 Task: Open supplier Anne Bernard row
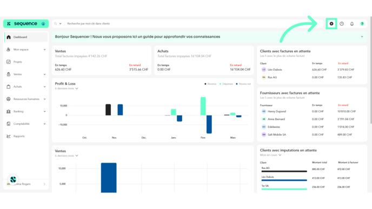[312, 119]
